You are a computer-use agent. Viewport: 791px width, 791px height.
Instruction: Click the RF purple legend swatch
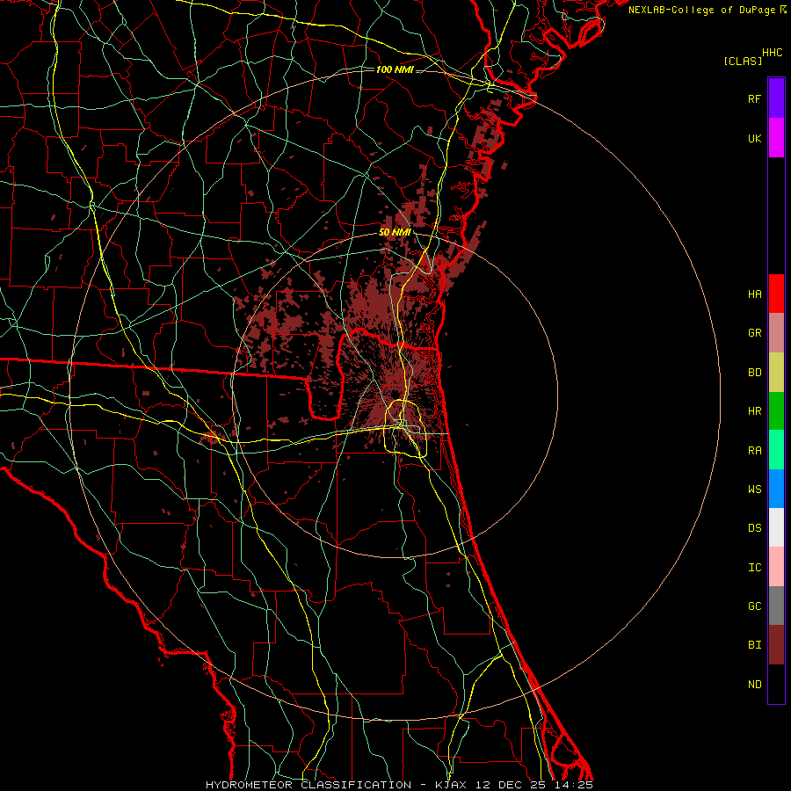776,98
